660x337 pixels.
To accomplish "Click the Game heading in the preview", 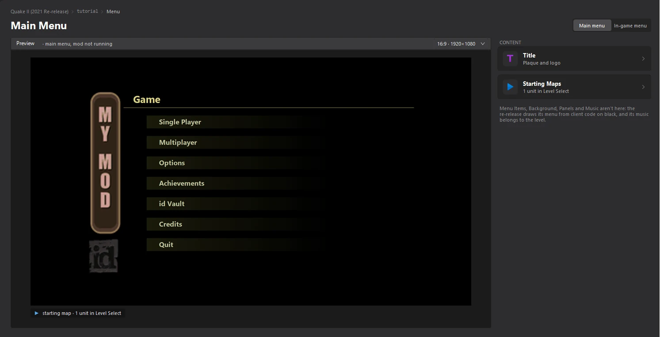I will point(147,100).
